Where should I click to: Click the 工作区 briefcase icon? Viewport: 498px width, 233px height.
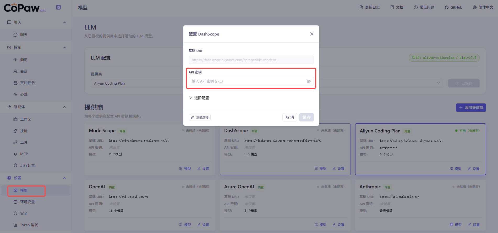pyautogui.click(x=15, y=119)
